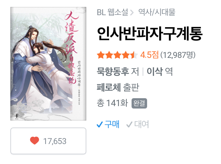Click the 총 141화 episode count
The height and width of the screenshot is (164, 221).
point(112,103)
